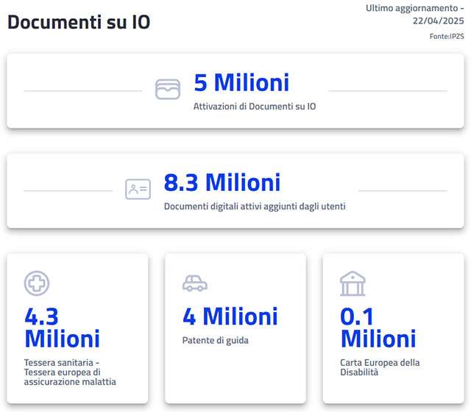Click the car icon for Patente di guida
The image size is (471, 412).
195,283
